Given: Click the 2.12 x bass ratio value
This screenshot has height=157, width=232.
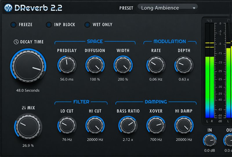Looking at the screenshot, I should click(x=128, y=140).
